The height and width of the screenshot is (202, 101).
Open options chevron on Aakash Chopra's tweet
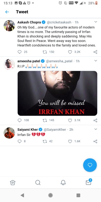tap(95, 22)
